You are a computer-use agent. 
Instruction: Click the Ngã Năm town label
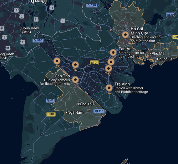point(75,112)
